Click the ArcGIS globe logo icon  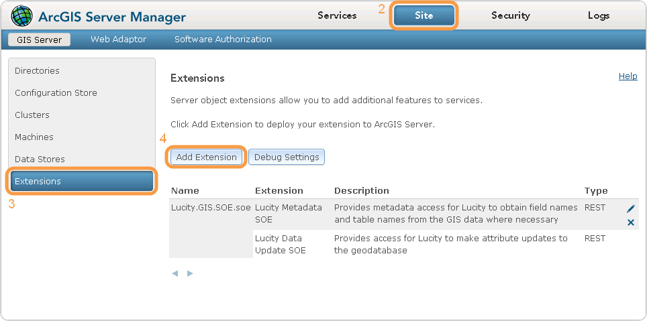[x=21, y=15]
